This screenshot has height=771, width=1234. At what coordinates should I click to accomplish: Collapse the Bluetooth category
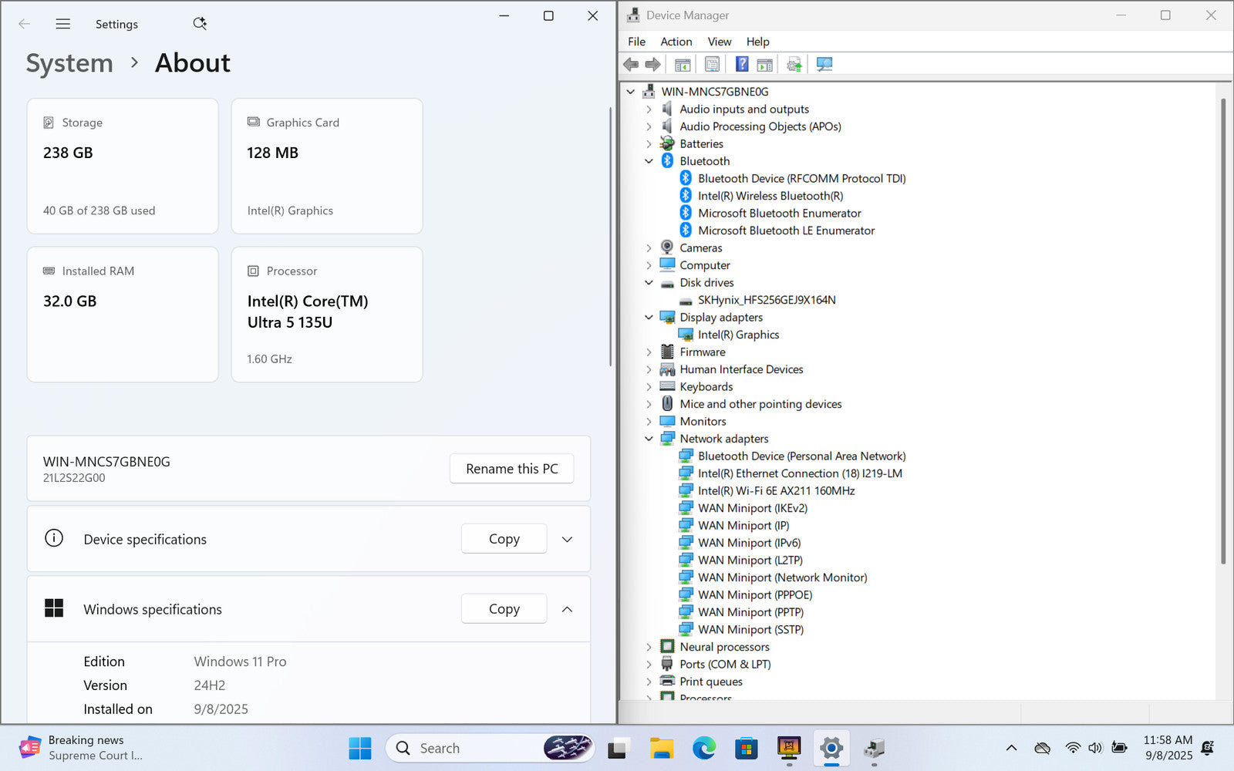point(649,161)
